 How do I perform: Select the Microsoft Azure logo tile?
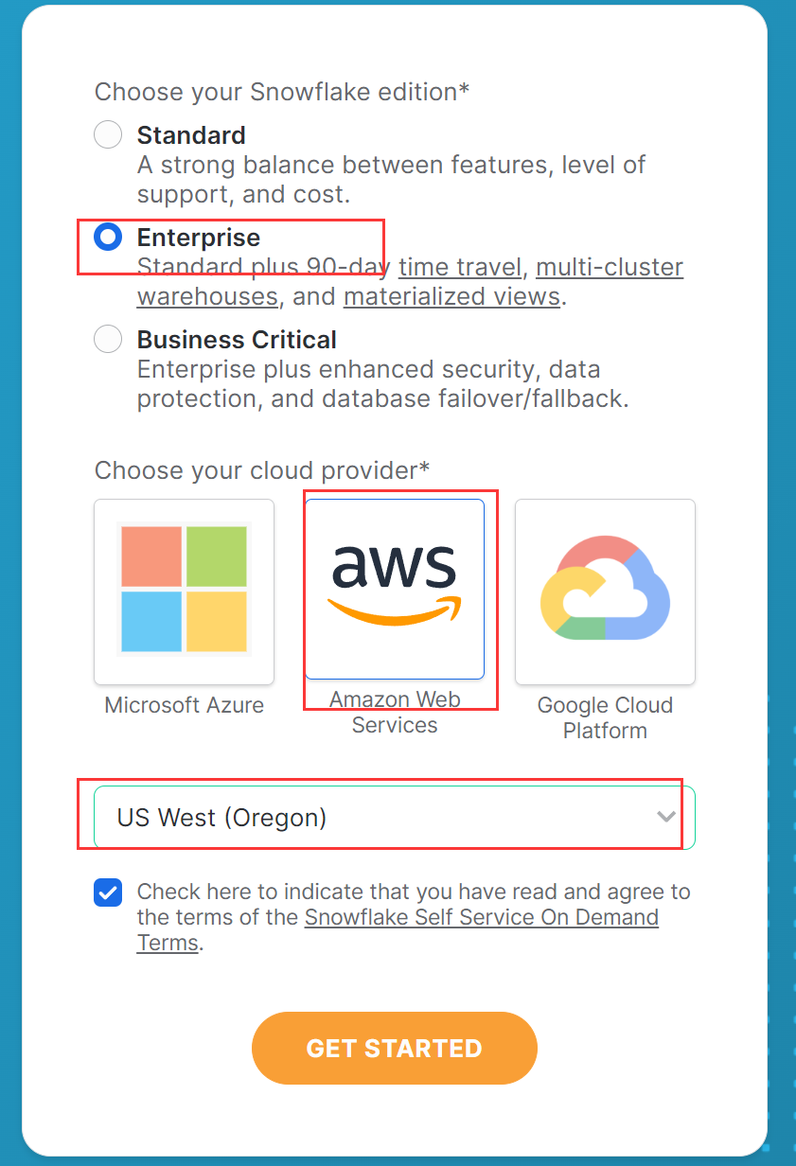185,592
